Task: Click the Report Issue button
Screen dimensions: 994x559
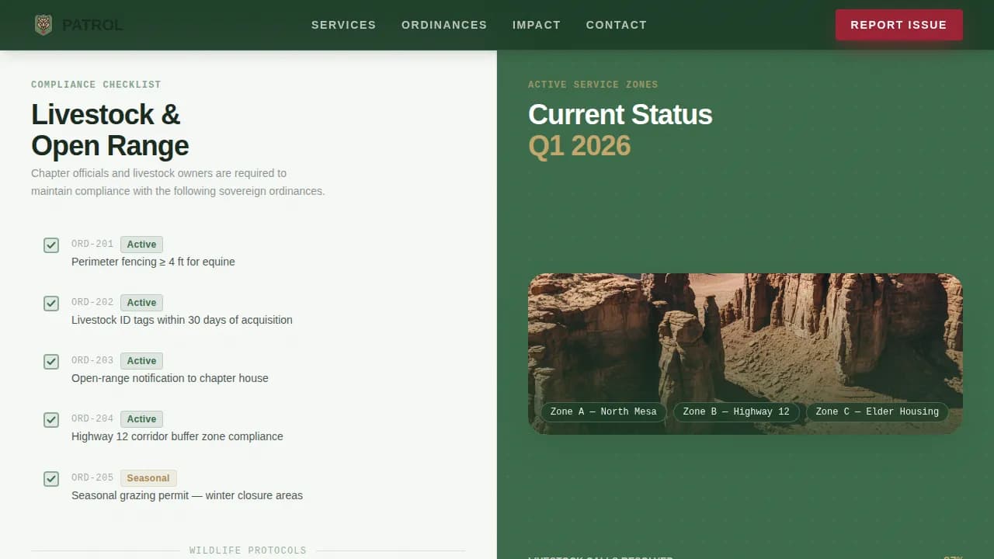Action: [x=898, y=25]
